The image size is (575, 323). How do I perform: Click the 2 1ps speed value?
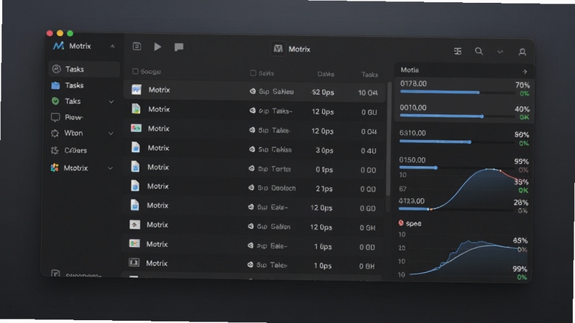coord(324,189)
